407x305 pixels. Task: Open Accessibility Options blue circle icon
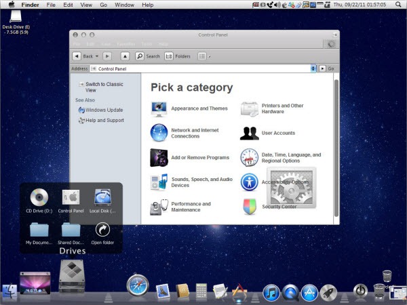(x=249, y=182)
